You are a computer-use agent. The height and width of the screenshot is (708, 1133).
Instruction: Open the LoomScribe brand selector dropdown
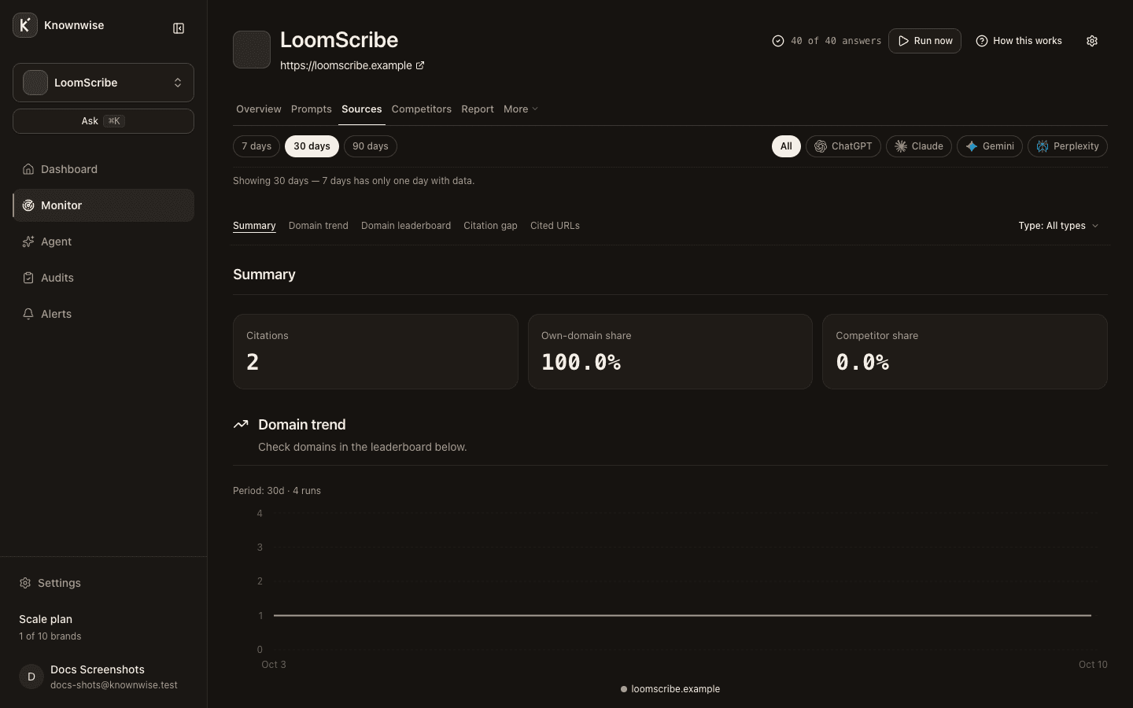(103, 83)
